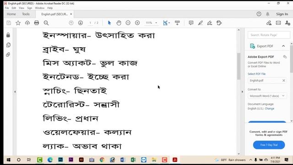Open Excel from the taskbar
Screen dimensions: 293x165
point(133,160)
